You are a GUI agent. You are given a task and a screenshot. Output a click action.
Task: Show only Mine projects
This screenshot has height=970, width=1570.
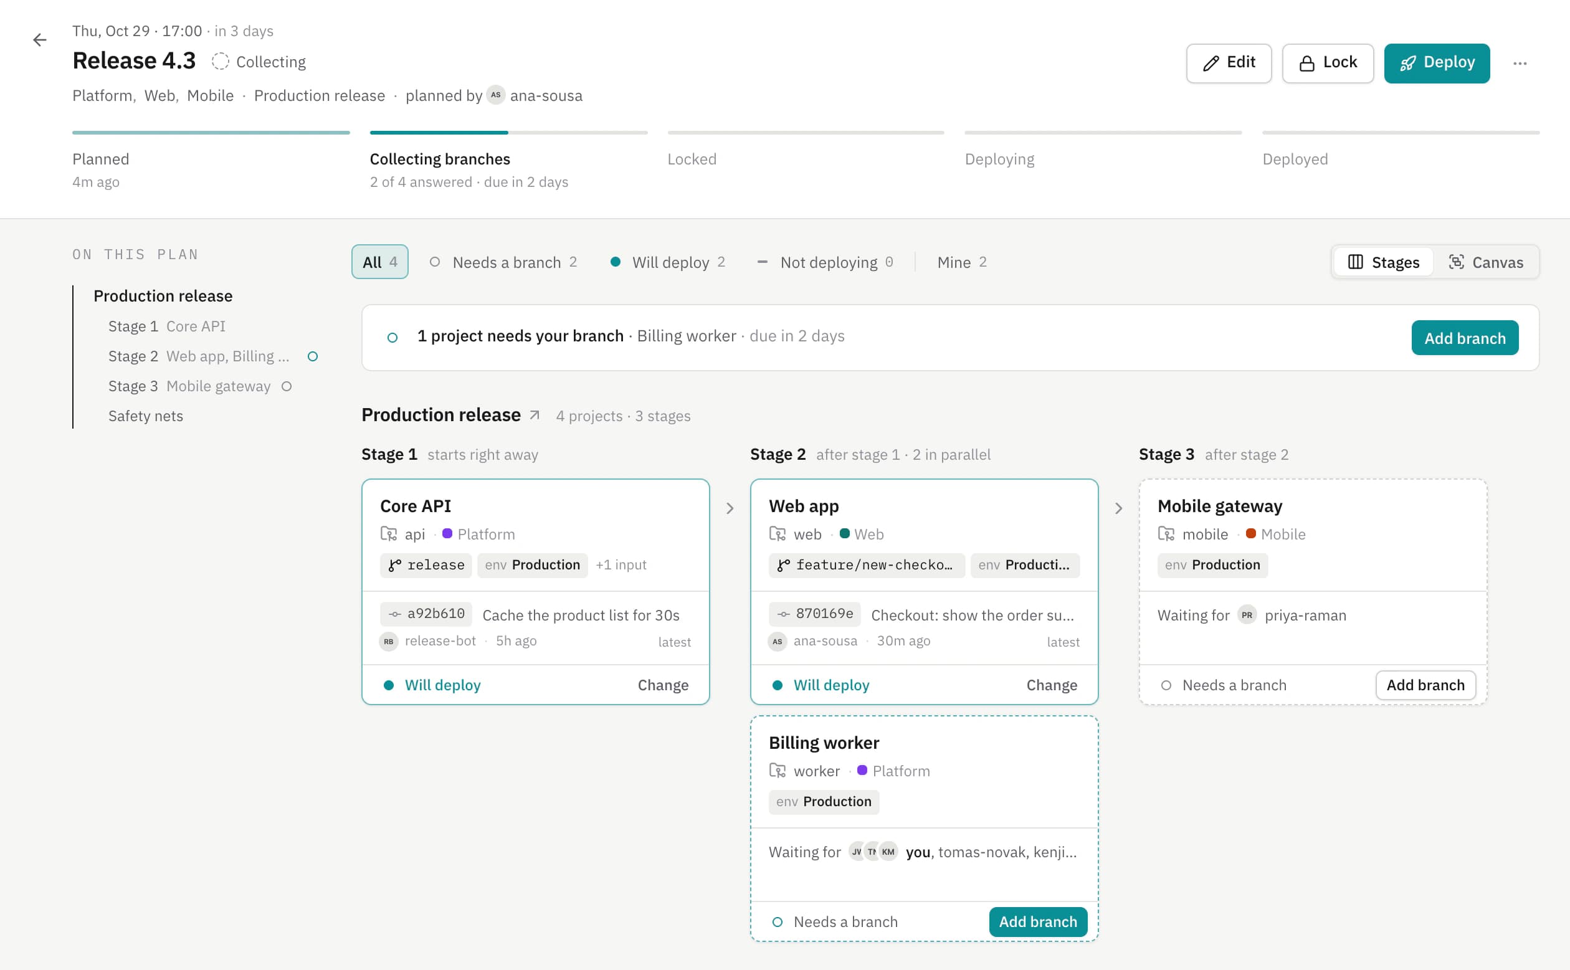tap(962, 262)
